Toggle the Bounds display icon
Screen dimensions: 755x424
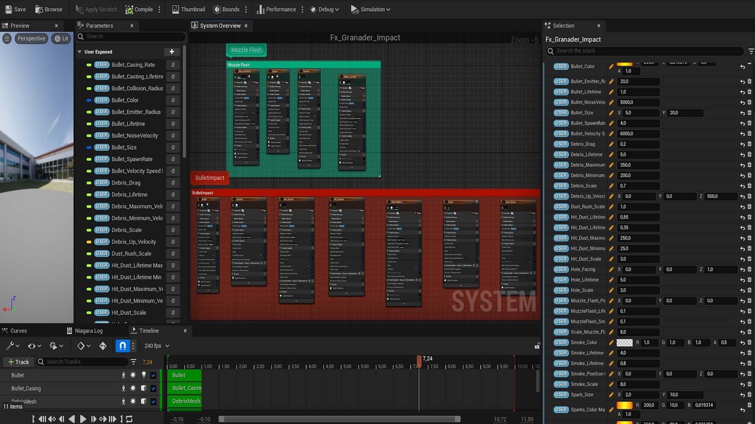tap(217, 9)
